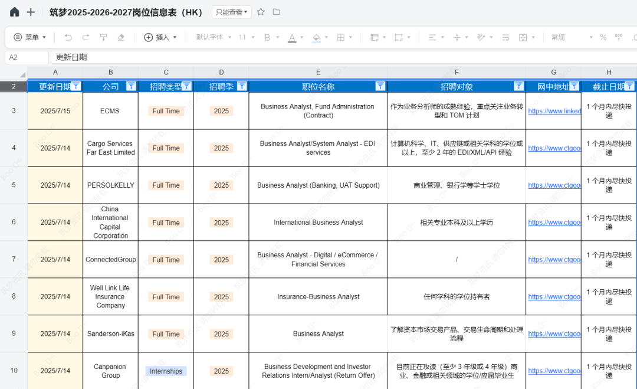
Task: Open the filter on 网申地址 header
Action: 574,86
